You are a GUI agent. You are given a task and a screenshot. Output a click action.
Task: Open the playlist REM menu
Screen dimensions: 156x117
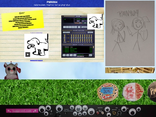coord(68,55)
